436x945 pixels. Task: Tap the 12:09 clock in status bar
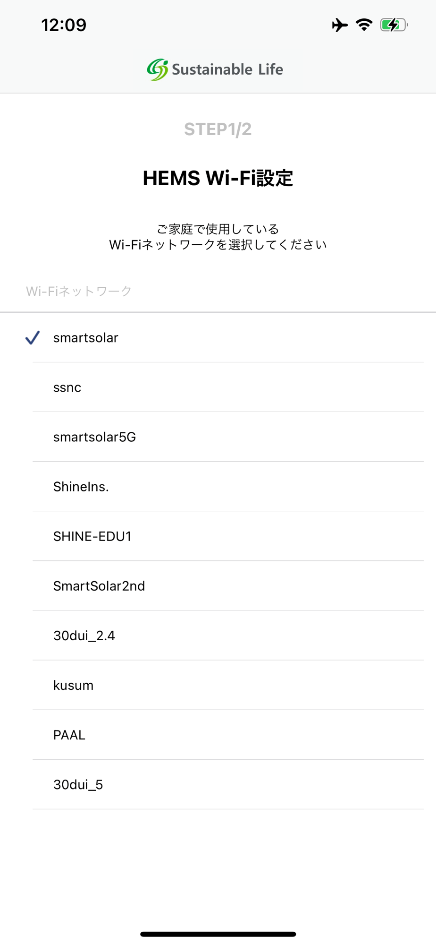click(x=64, y=25)
